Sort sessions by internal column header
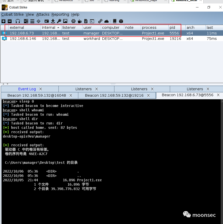Viewport: 223px width, 224px height. pos(51,28)
